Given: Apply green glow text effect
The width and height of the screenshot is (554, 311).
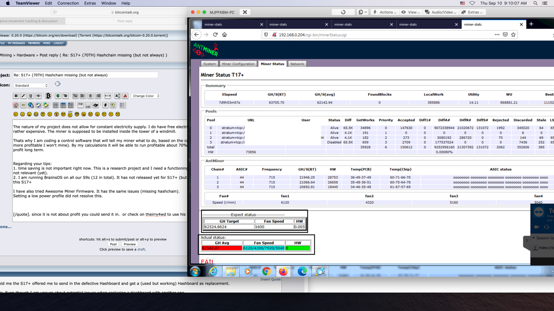Looking at the screenshot, I should [58, 96].
